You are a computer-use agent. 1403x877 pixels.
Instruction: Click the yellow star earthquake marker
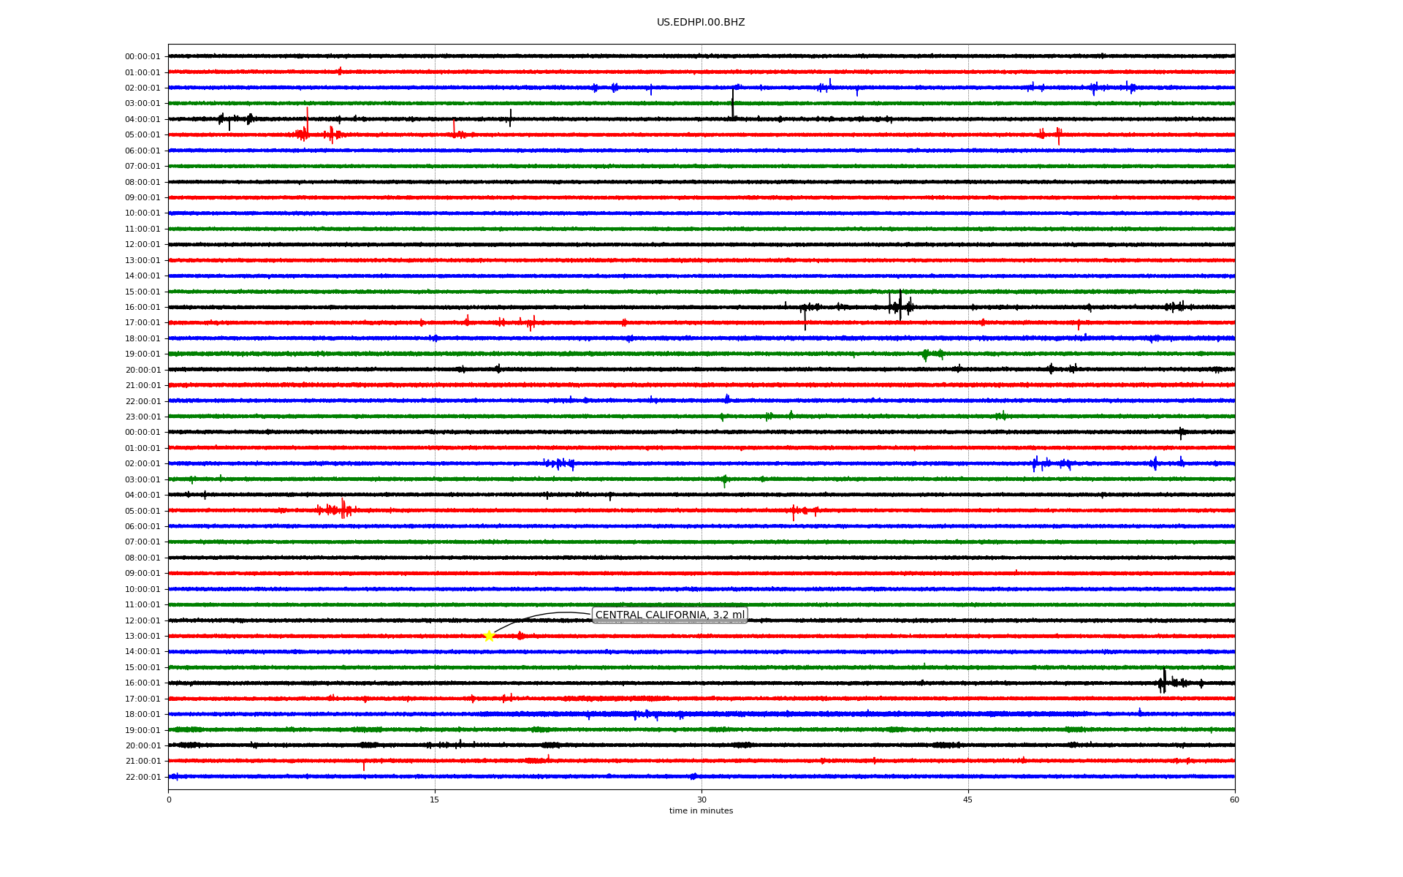pos(489,636)
